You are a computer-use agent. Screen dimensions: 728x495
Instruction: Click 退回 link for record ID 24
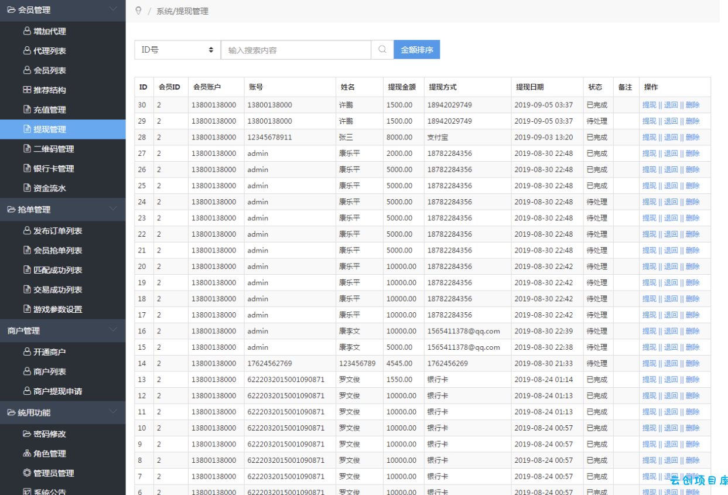tap(671, 202)
